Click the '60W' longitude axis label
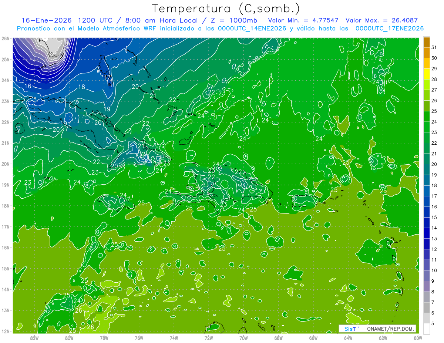The width and height of the screenshot is (444, 343). point(417,338)
